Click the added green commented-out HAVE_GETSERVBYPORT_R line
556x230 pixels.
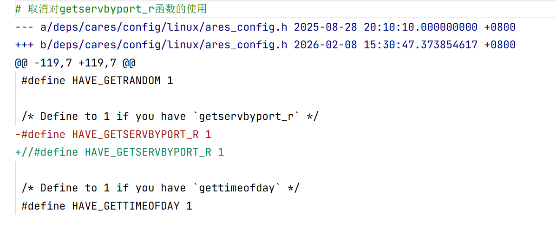(x=119, y=152)
